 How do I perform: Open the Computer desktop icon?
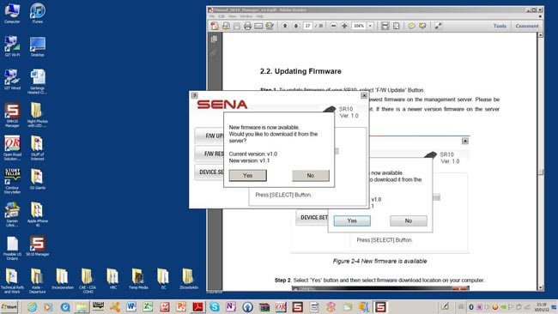[x=12, y=14]
